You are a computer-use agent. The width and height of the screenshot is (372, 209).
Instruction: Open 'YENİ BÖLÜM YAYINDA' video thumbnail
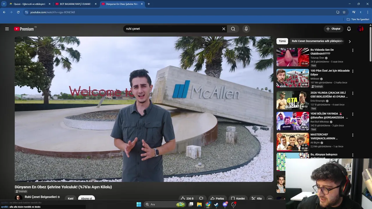[x=293, y=121]
